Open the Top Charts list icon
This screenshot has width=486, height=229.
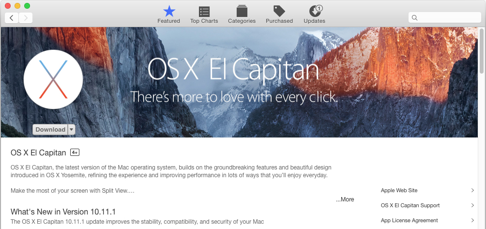(x=204, y=15)
